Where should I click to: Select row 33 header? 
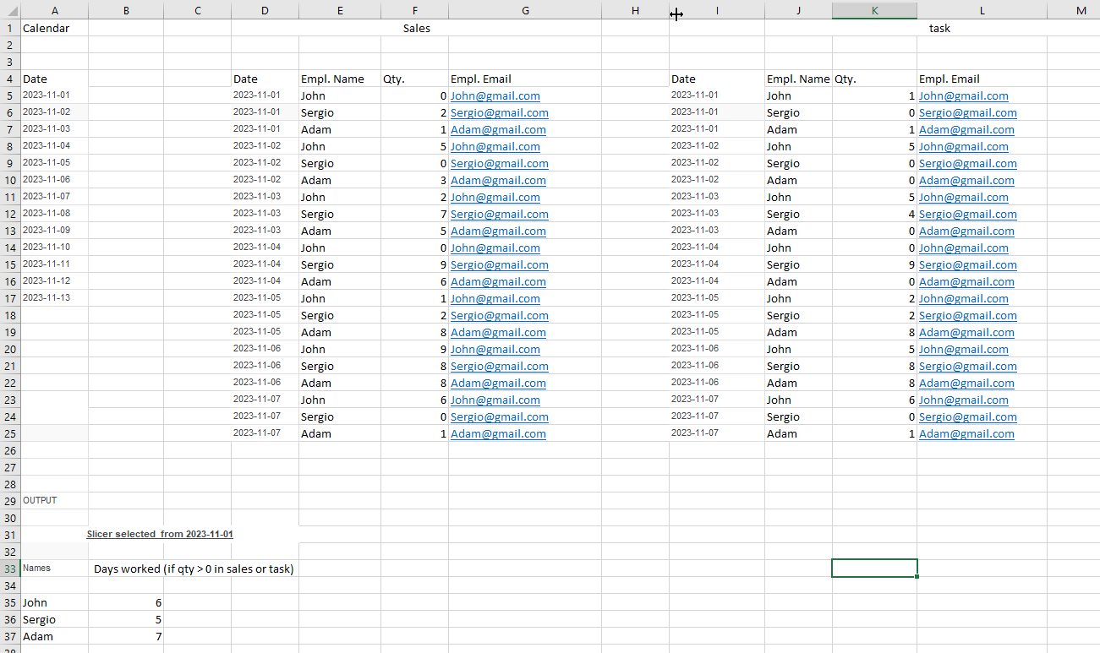(10, 569)
